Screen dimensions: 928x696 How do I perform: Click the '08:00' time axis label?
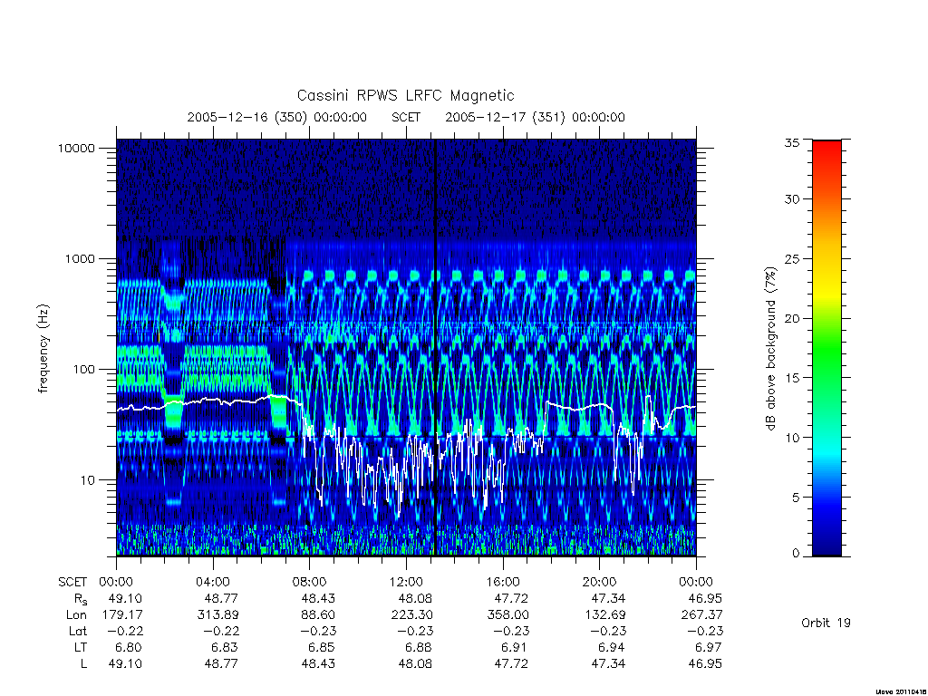310,582
